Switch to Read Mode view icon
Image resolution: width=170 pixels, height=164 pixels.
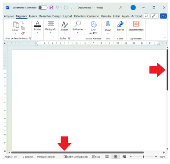tap(107, 157)
